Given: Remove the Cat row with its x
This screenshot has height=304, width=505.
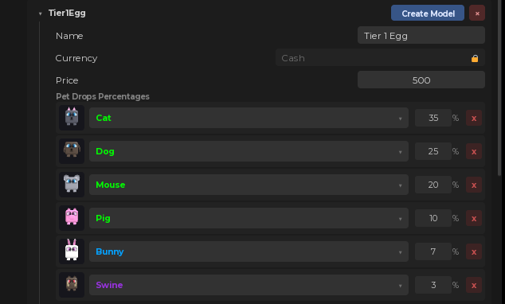Looking at the screenshot, I should (474, 118).
